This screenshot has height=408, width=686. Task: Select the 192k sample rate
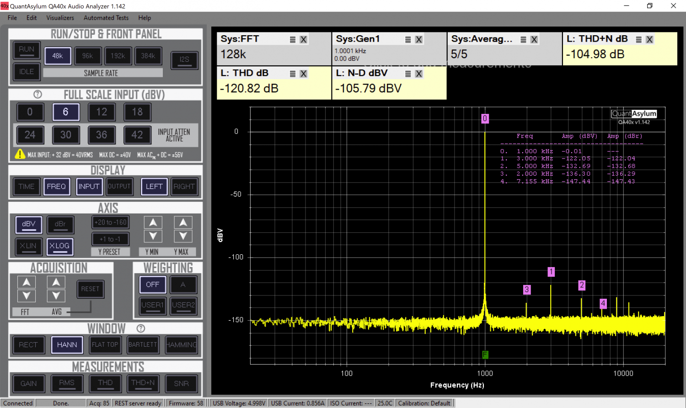pos(118,56)
